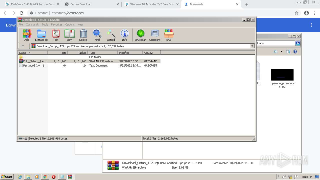Sort by Name column header

tap(33, 52)
